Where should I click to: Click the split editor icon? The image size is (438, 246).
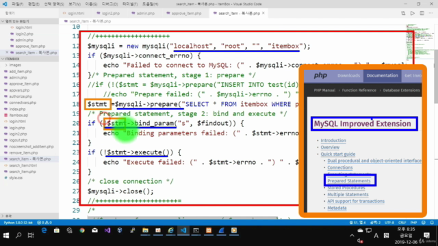[x=422, y=13]
